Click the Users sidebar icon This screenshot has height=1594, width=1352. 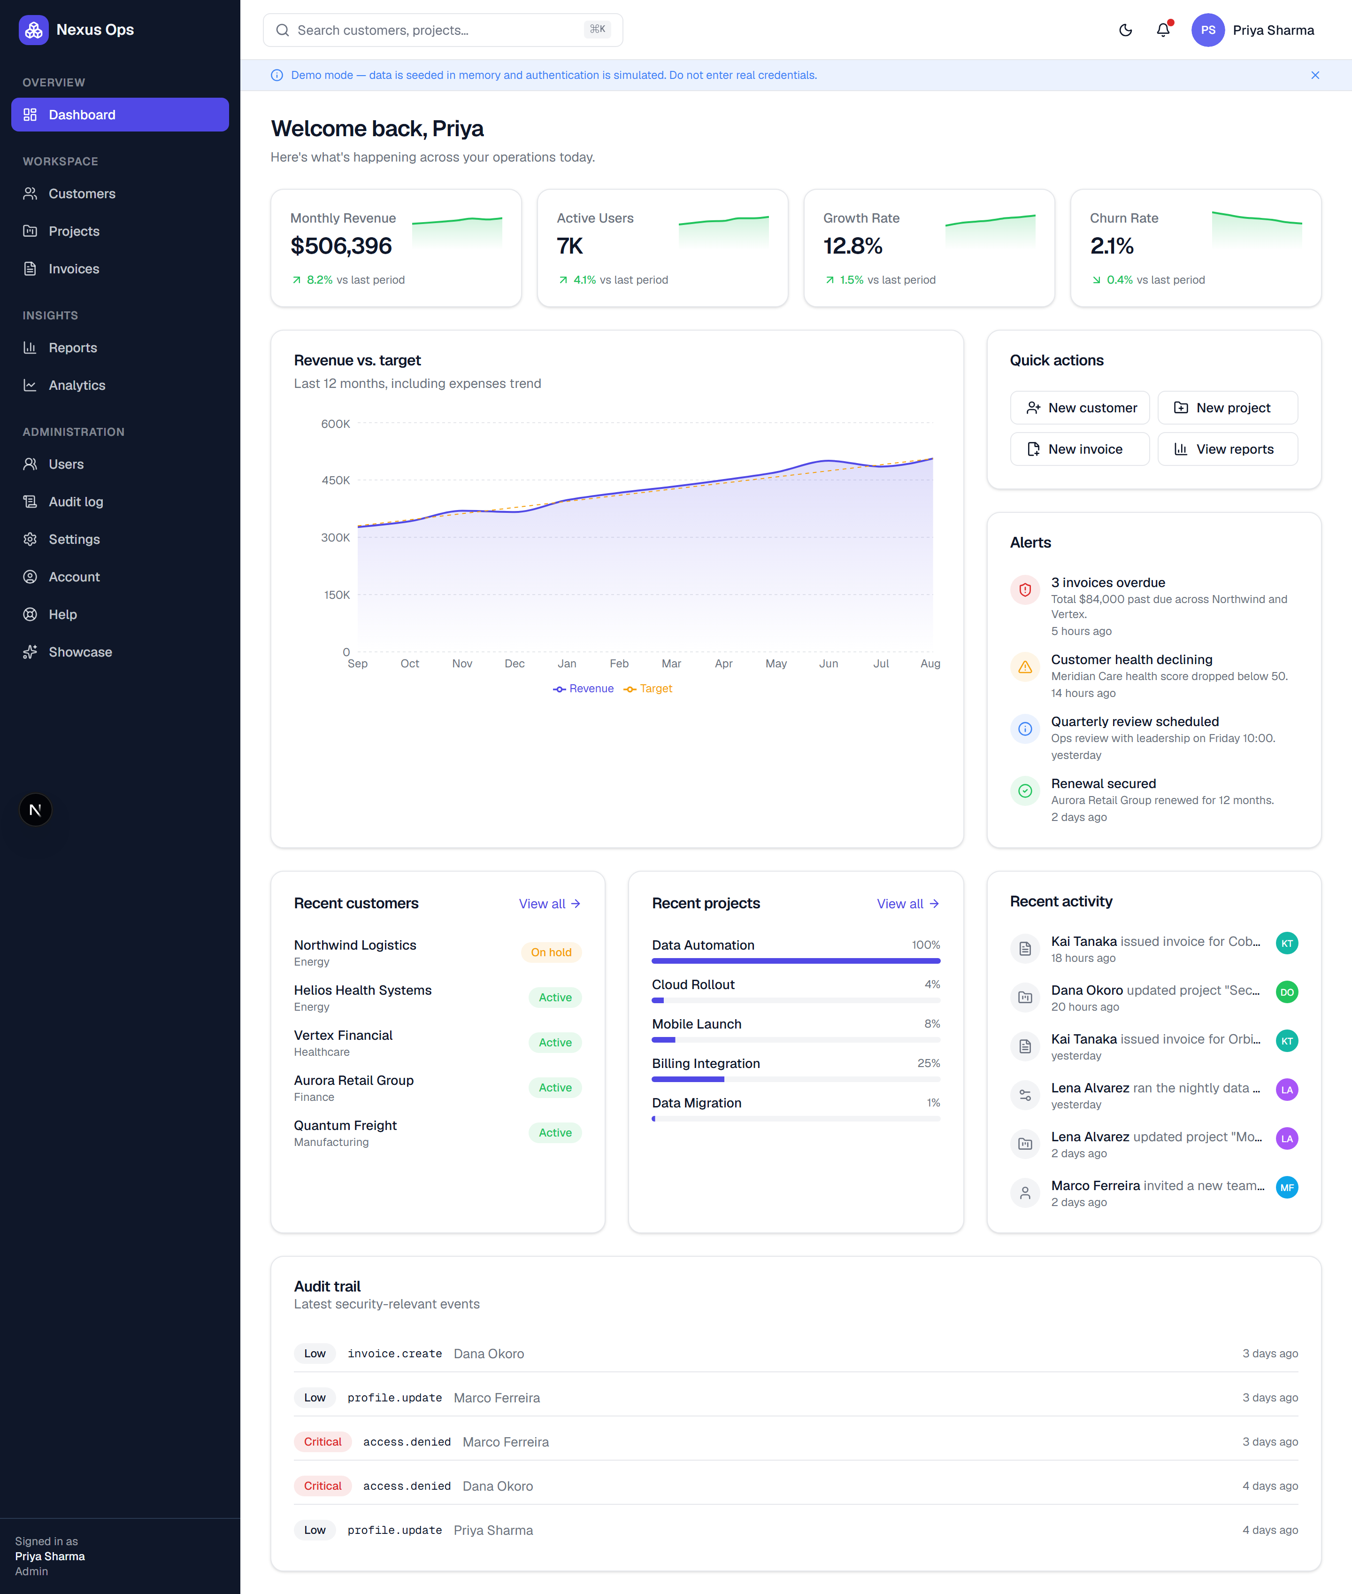pyautogui.click(x=30, y=464)
